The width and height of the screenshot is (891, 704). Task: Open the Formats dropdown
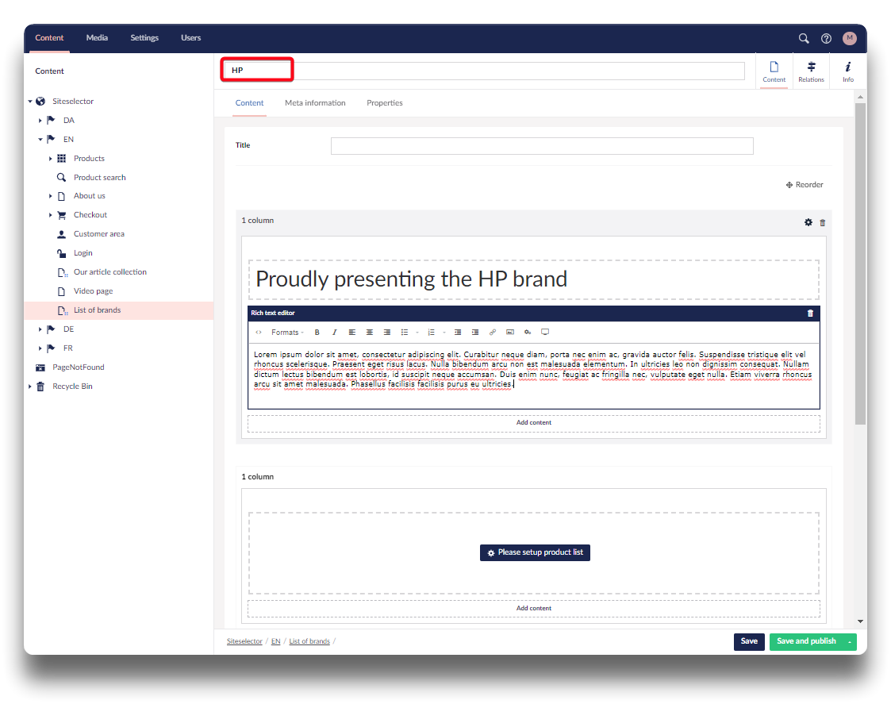(x=287, y=333)
